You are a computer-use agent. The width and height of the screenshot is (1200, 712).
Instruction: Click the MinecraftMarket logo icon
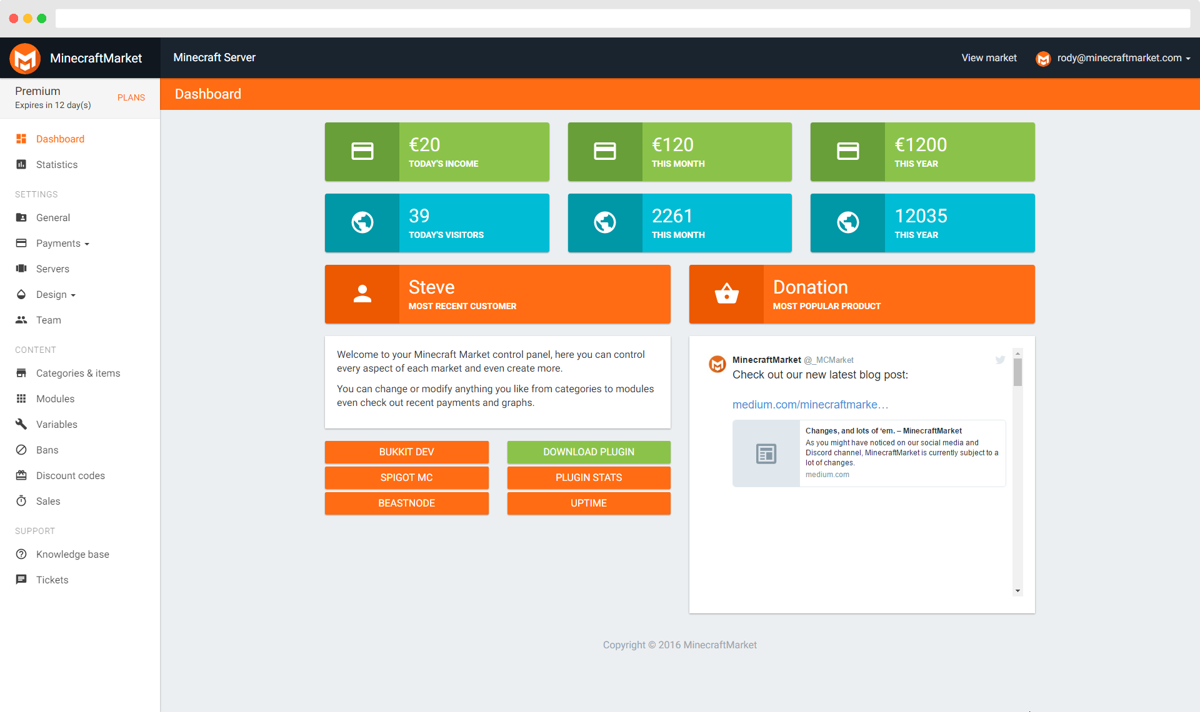(x=25, y=58)
